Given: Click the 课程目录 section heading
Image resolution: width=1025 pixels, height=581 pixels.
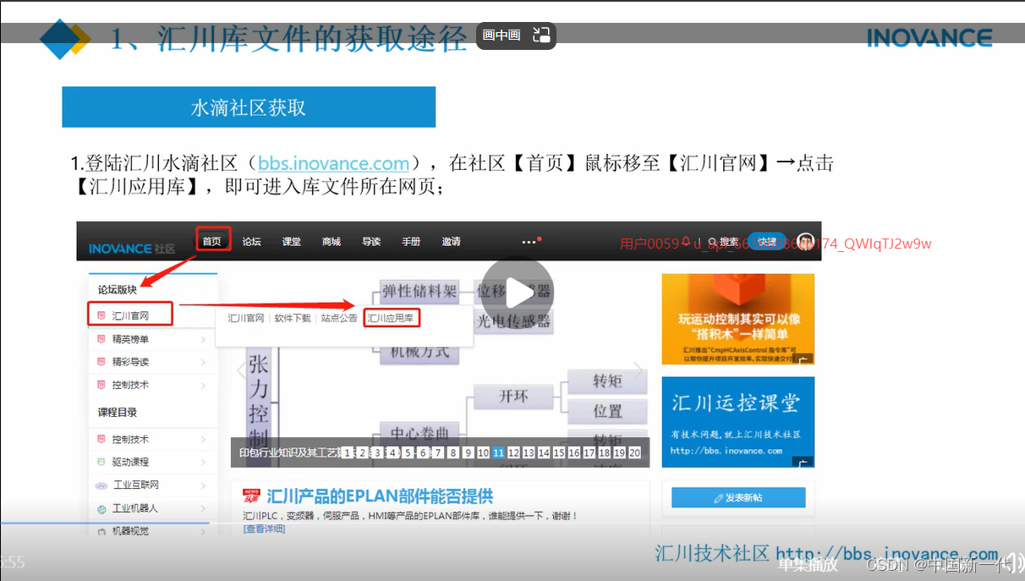Looking at the screenshot, I should pos(118,413).
